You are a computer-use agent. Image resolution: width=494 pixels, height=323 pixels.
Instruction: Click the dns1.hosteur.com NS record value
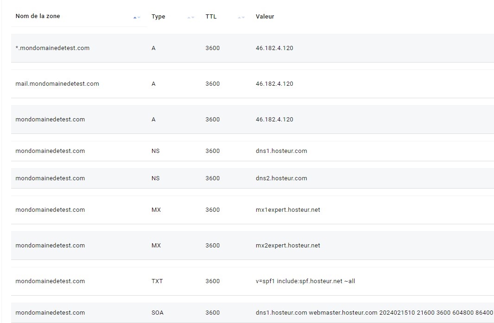tap(281, 151)
